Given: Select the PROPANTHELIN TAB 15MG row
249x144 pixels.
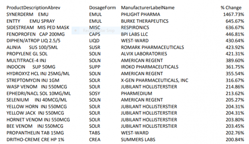Looking at the screenshot, I should (x=125, y=133).
